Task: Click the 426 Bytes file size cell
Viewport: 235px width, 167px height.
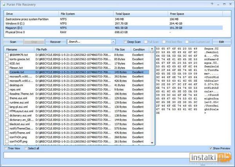Action: 120,81
